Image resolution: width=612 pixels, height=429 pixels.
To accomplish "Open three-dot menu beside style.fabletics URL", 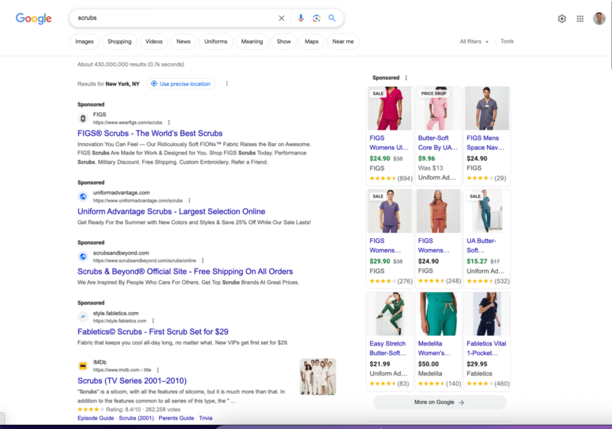I will tap(153, 321).
